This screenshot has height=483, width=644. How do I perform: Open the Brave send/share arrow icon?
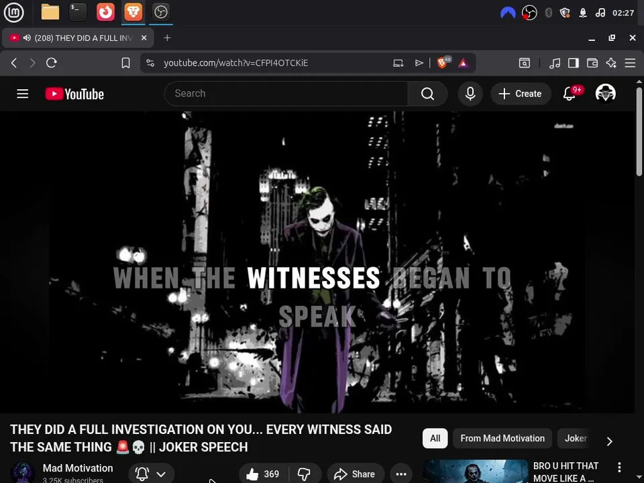[419, 63]
